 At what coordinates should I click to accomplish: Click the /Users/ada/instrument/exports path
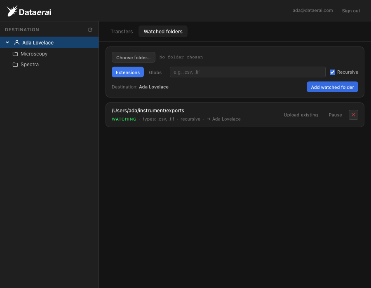point(148,111)
